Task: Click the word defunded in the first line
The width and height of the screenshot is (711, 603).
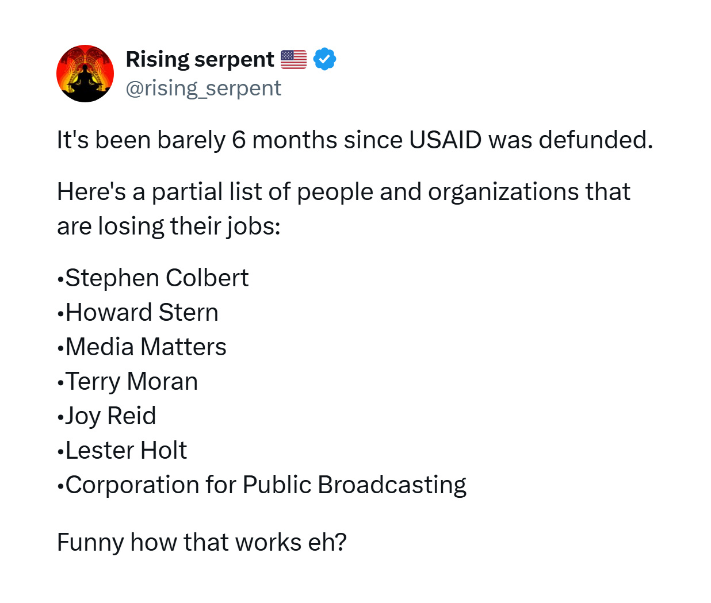Action: click(x=595, y=140)
